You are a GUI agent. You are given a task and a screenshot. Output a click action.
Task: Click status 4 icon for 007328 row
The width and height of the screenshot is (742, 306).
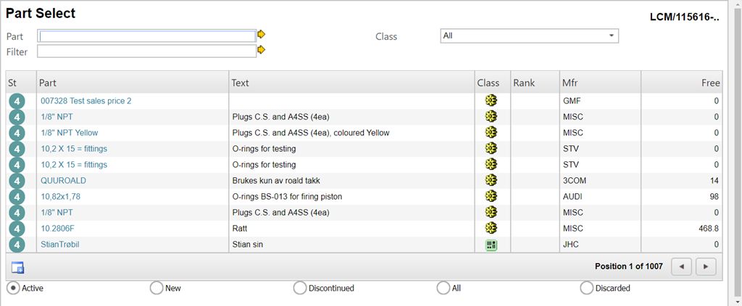click(x=17, y=101)
